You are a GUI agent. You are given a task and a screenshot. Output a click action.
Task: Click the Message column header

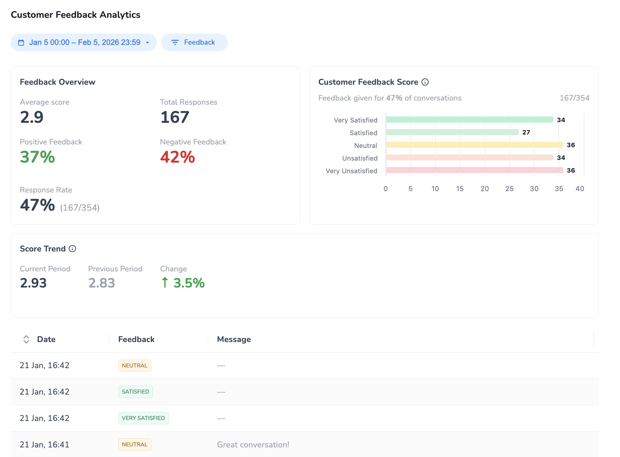(234, 339)
